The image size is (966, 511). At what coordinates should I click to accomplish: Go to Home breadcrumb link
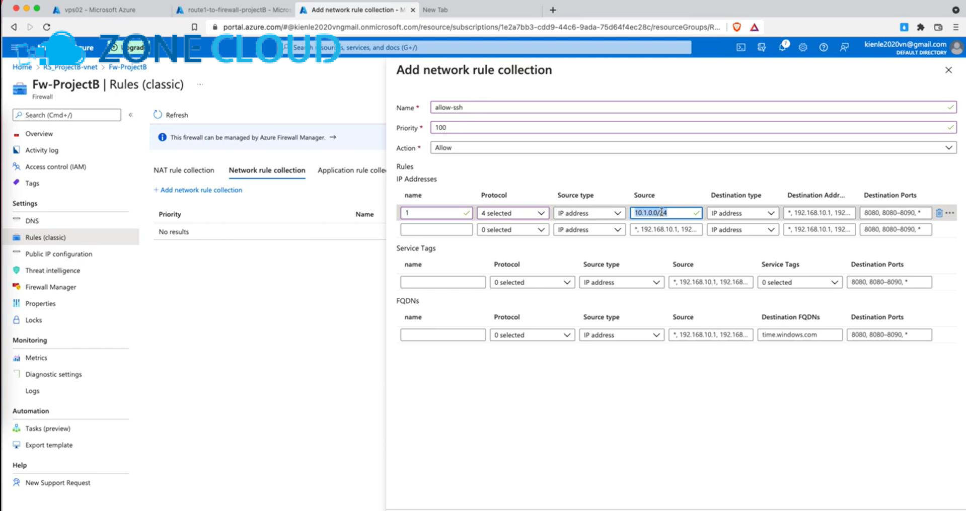coord(22,67)
